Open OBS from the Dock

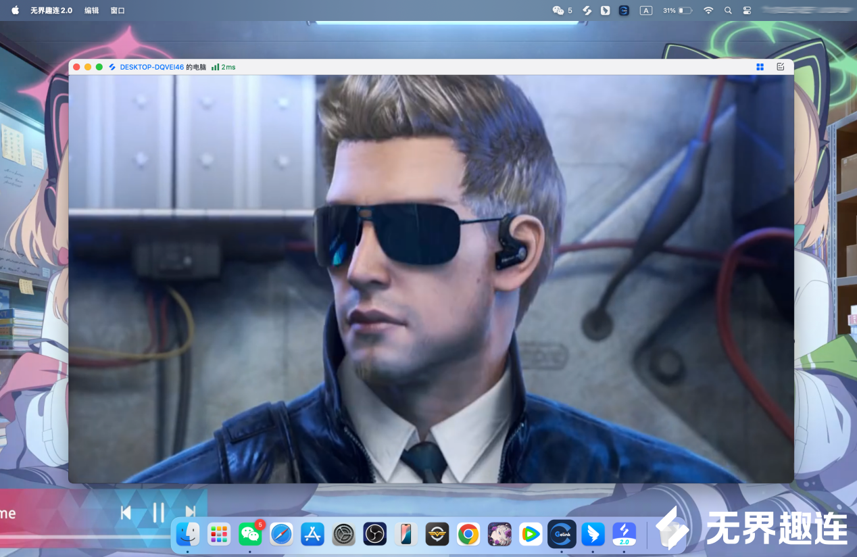[374, 534]
